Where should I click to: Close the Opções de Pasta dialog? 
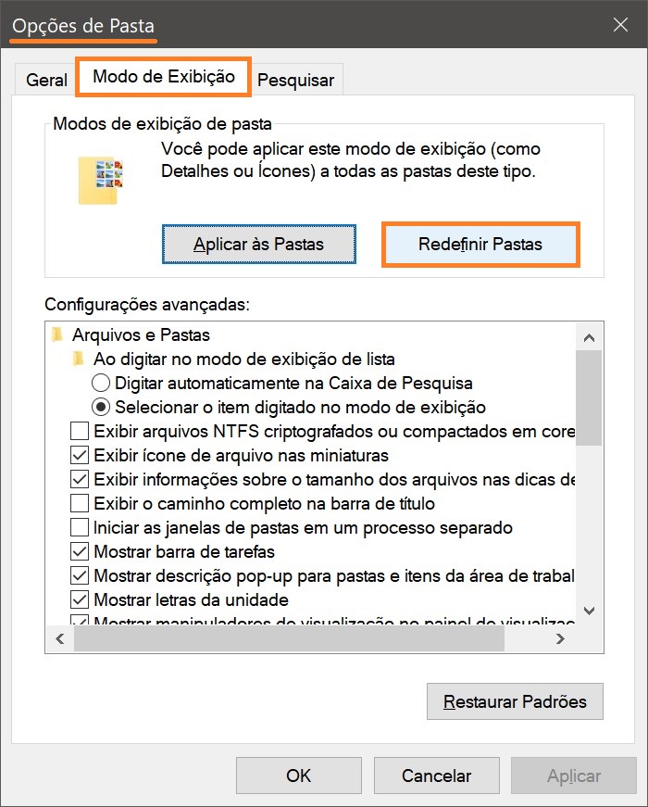click(620, 24)
